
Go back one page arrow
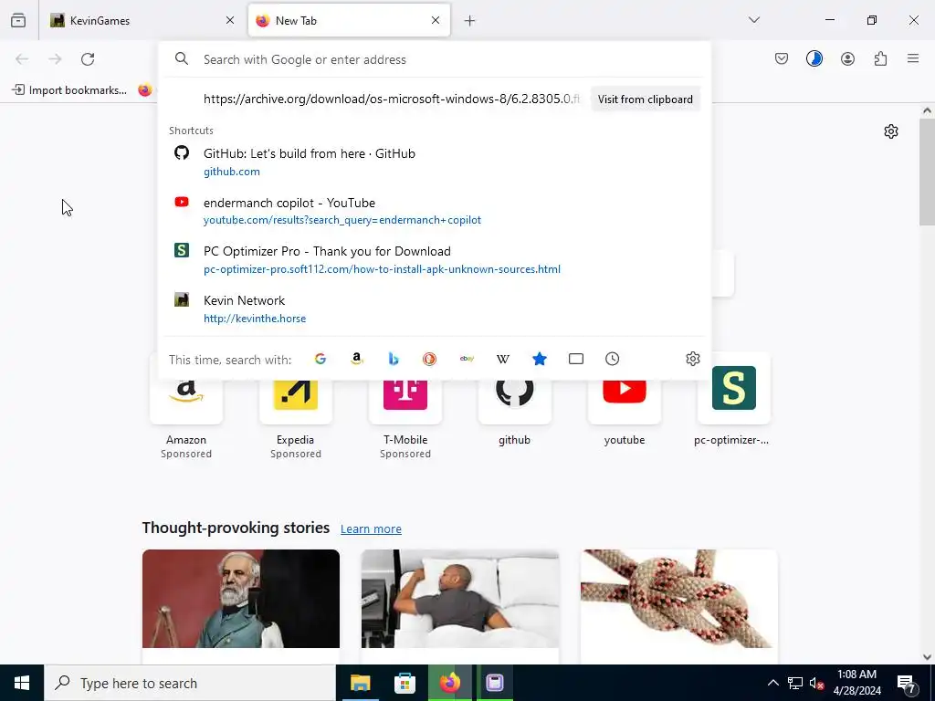pos(22,59)
